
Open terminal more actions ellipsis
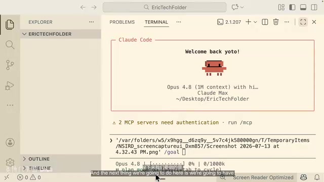(x=287, y=22)
